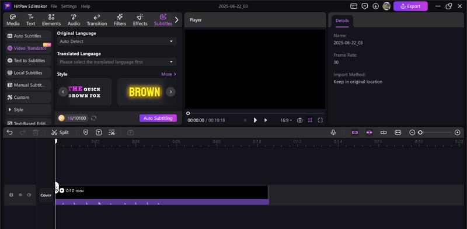Open the user profile avatar
The height and width of the screenshot is (229, 467).
[386, 6]
